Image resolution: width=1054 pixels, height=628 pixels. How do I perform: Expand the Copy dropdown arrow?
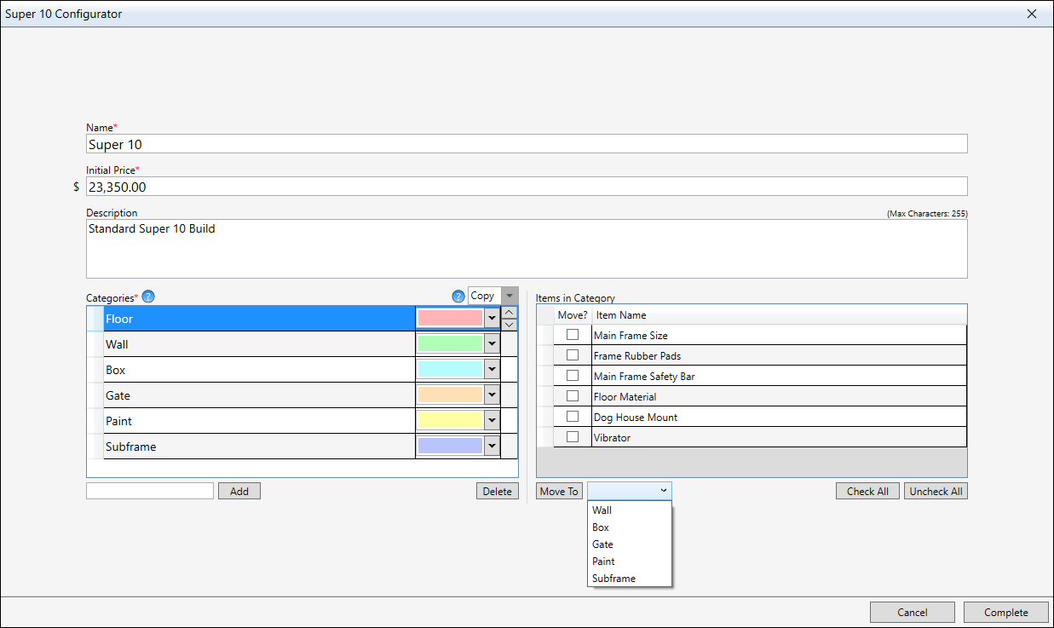point(510,296)
